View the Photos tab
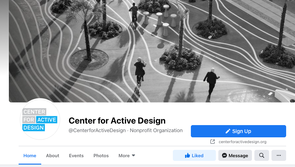The image size is (295, 167). [x=101, y=156]
